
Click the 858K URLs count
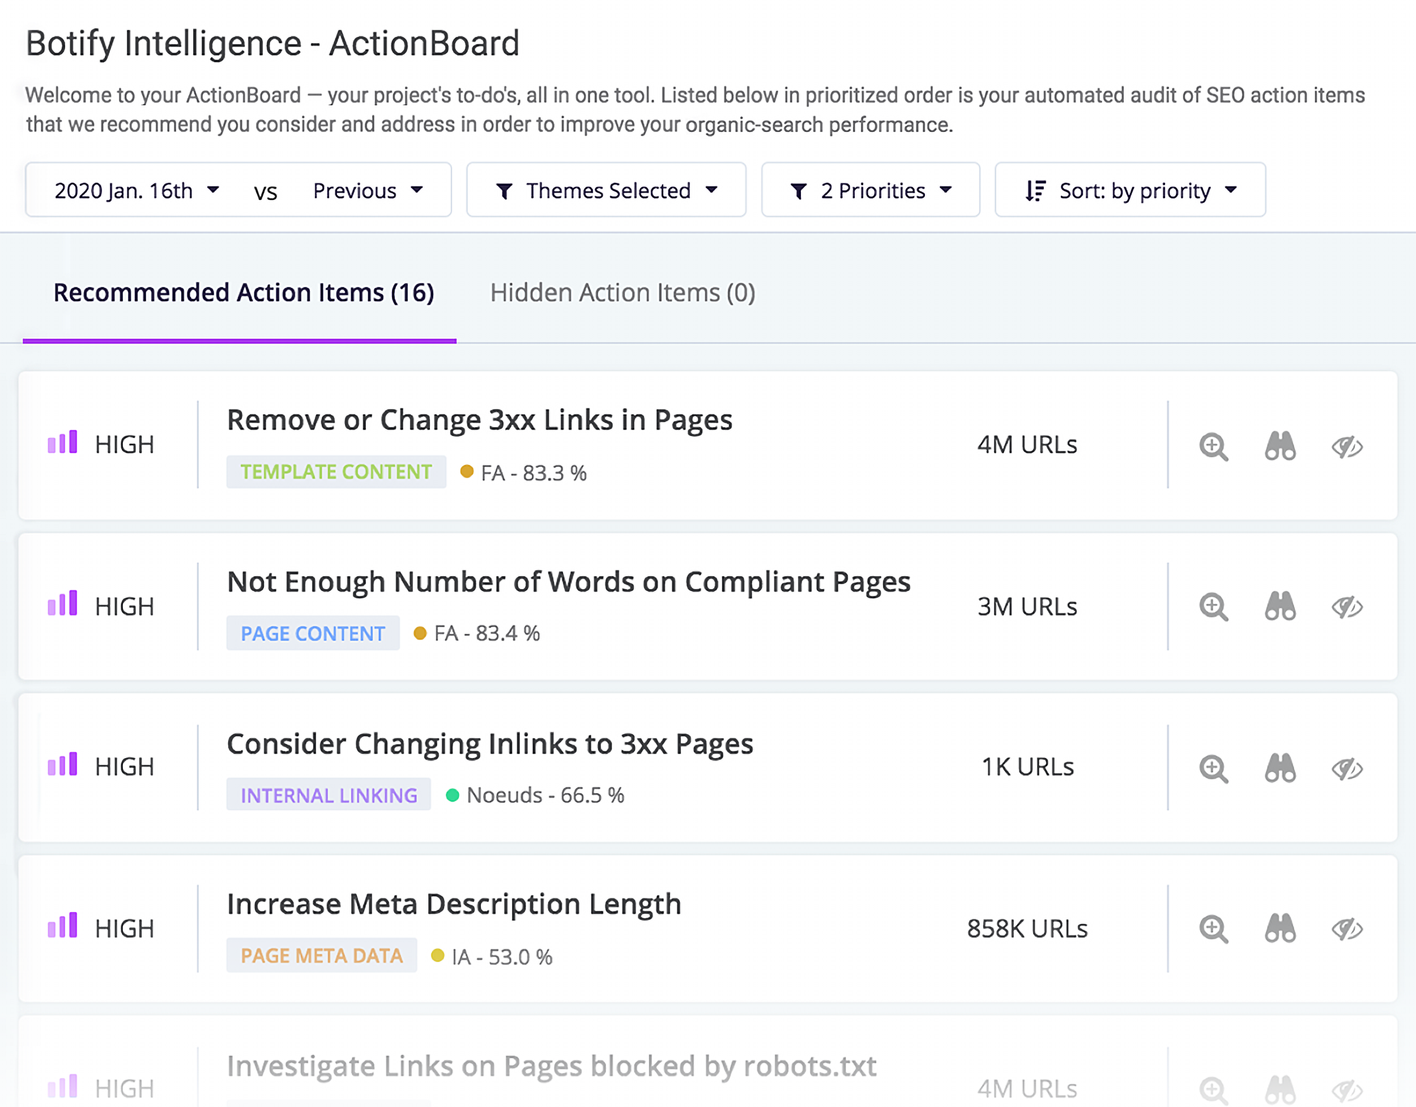1027,929
